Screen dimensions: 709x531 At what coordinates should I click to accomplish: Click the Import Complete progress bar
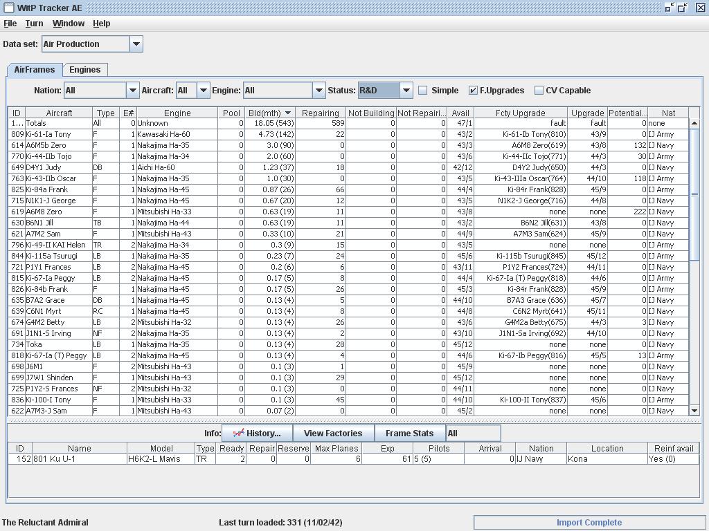[x=589, y=523]
